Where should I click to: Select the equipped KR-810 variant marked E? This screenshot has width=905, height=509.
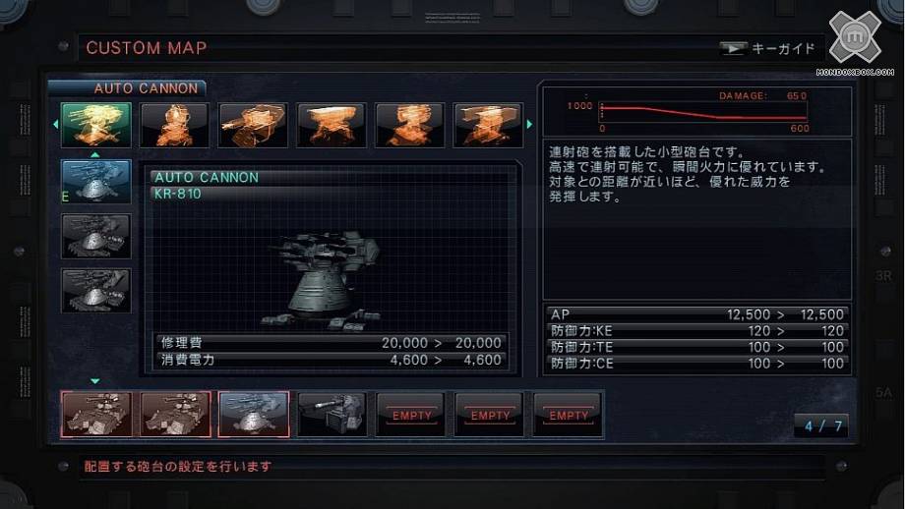click(95, 182)
